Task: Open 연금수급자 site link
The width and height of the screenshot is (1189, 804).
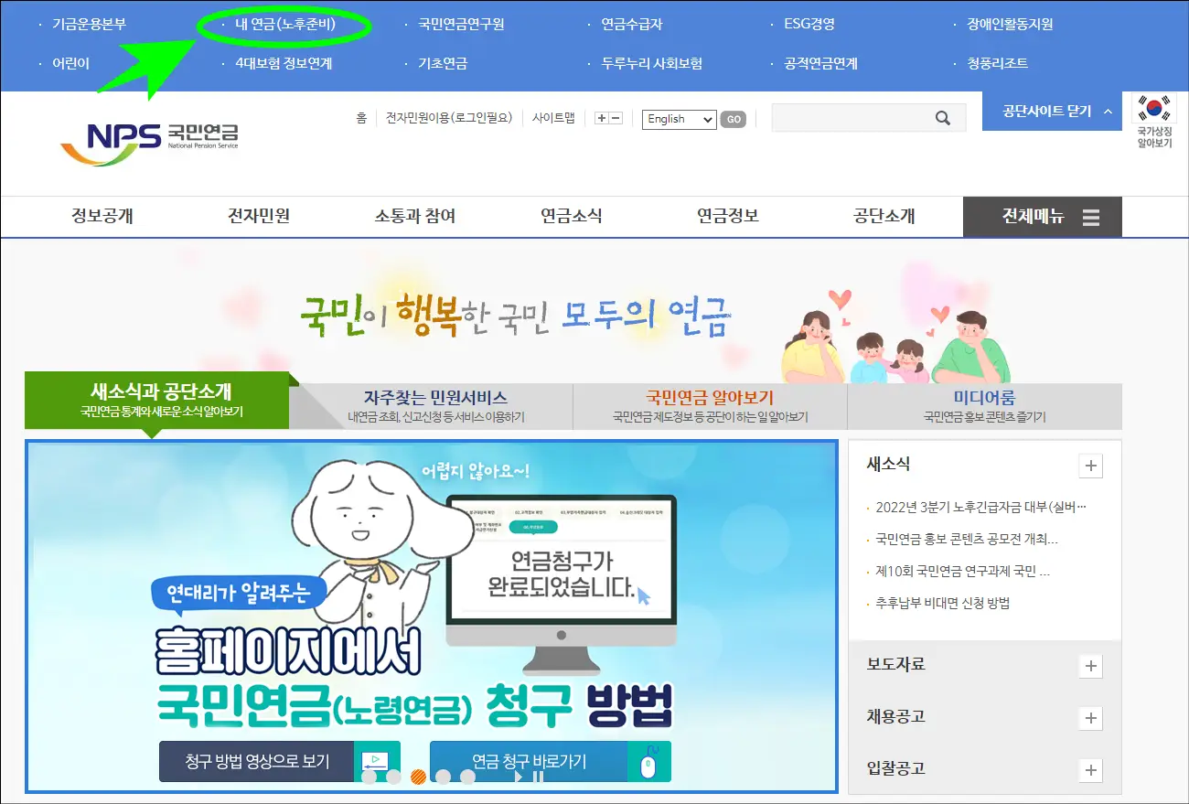Action: 632,25
